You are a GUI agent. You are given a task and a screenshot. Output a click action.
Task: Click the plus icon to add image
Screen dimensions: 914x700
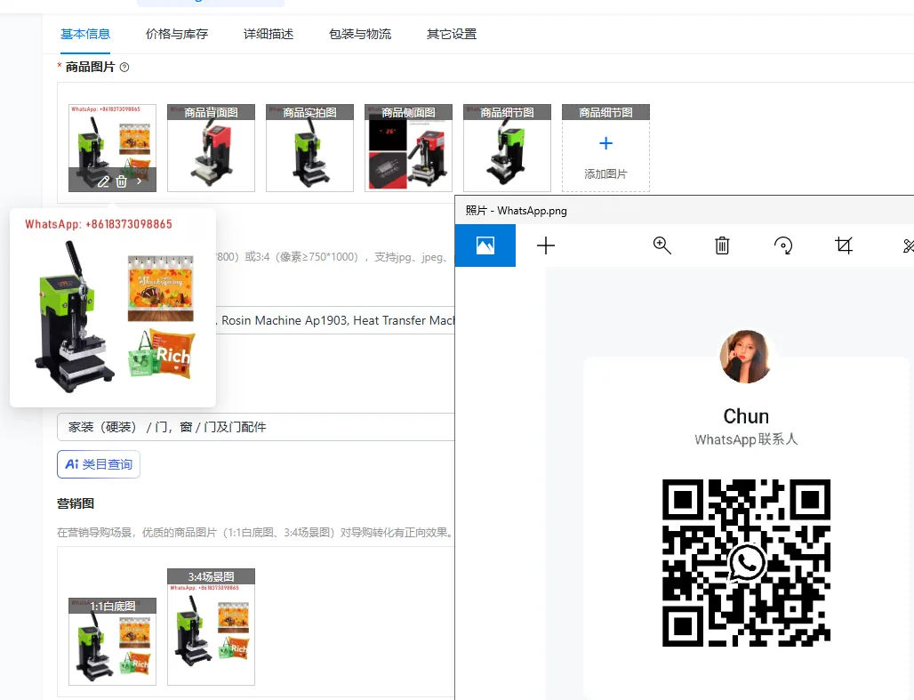605,143
